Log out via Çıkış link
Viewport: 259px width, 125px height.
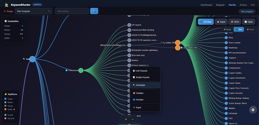253,5
